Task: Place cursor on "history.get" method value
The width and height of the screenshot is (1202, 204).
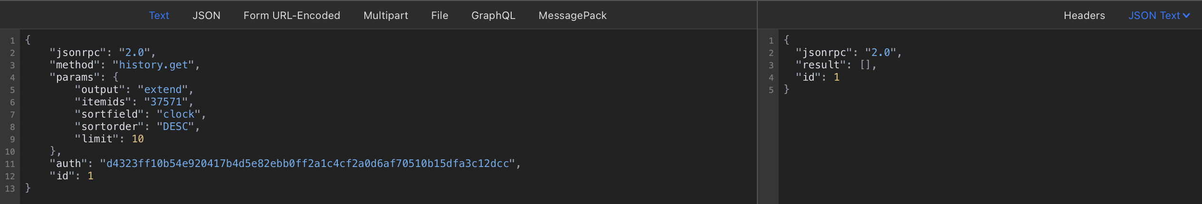Action: 153,65
